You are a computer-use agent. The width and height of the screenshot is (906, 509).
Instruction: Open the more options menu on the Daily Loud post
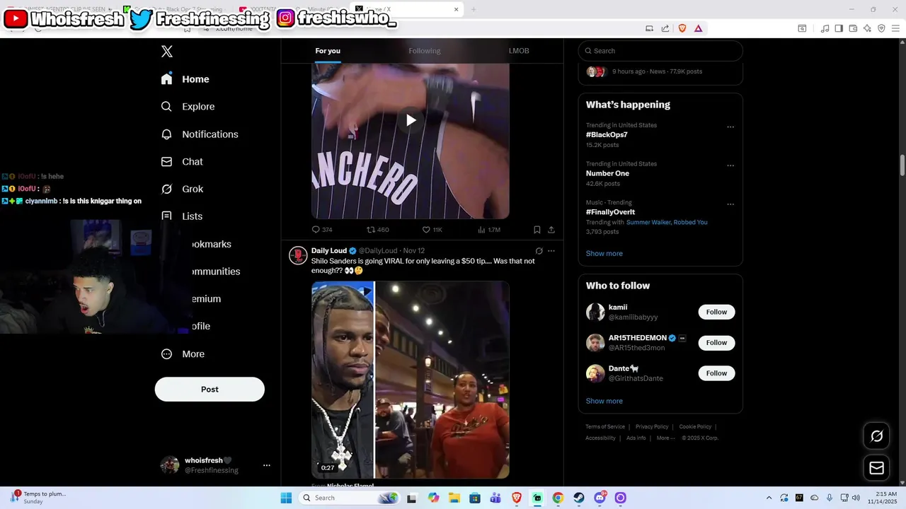point(551,251)
